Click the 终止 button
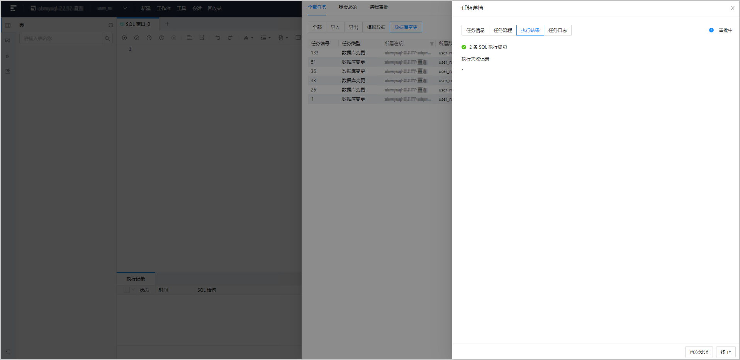 tap(726, 352)
